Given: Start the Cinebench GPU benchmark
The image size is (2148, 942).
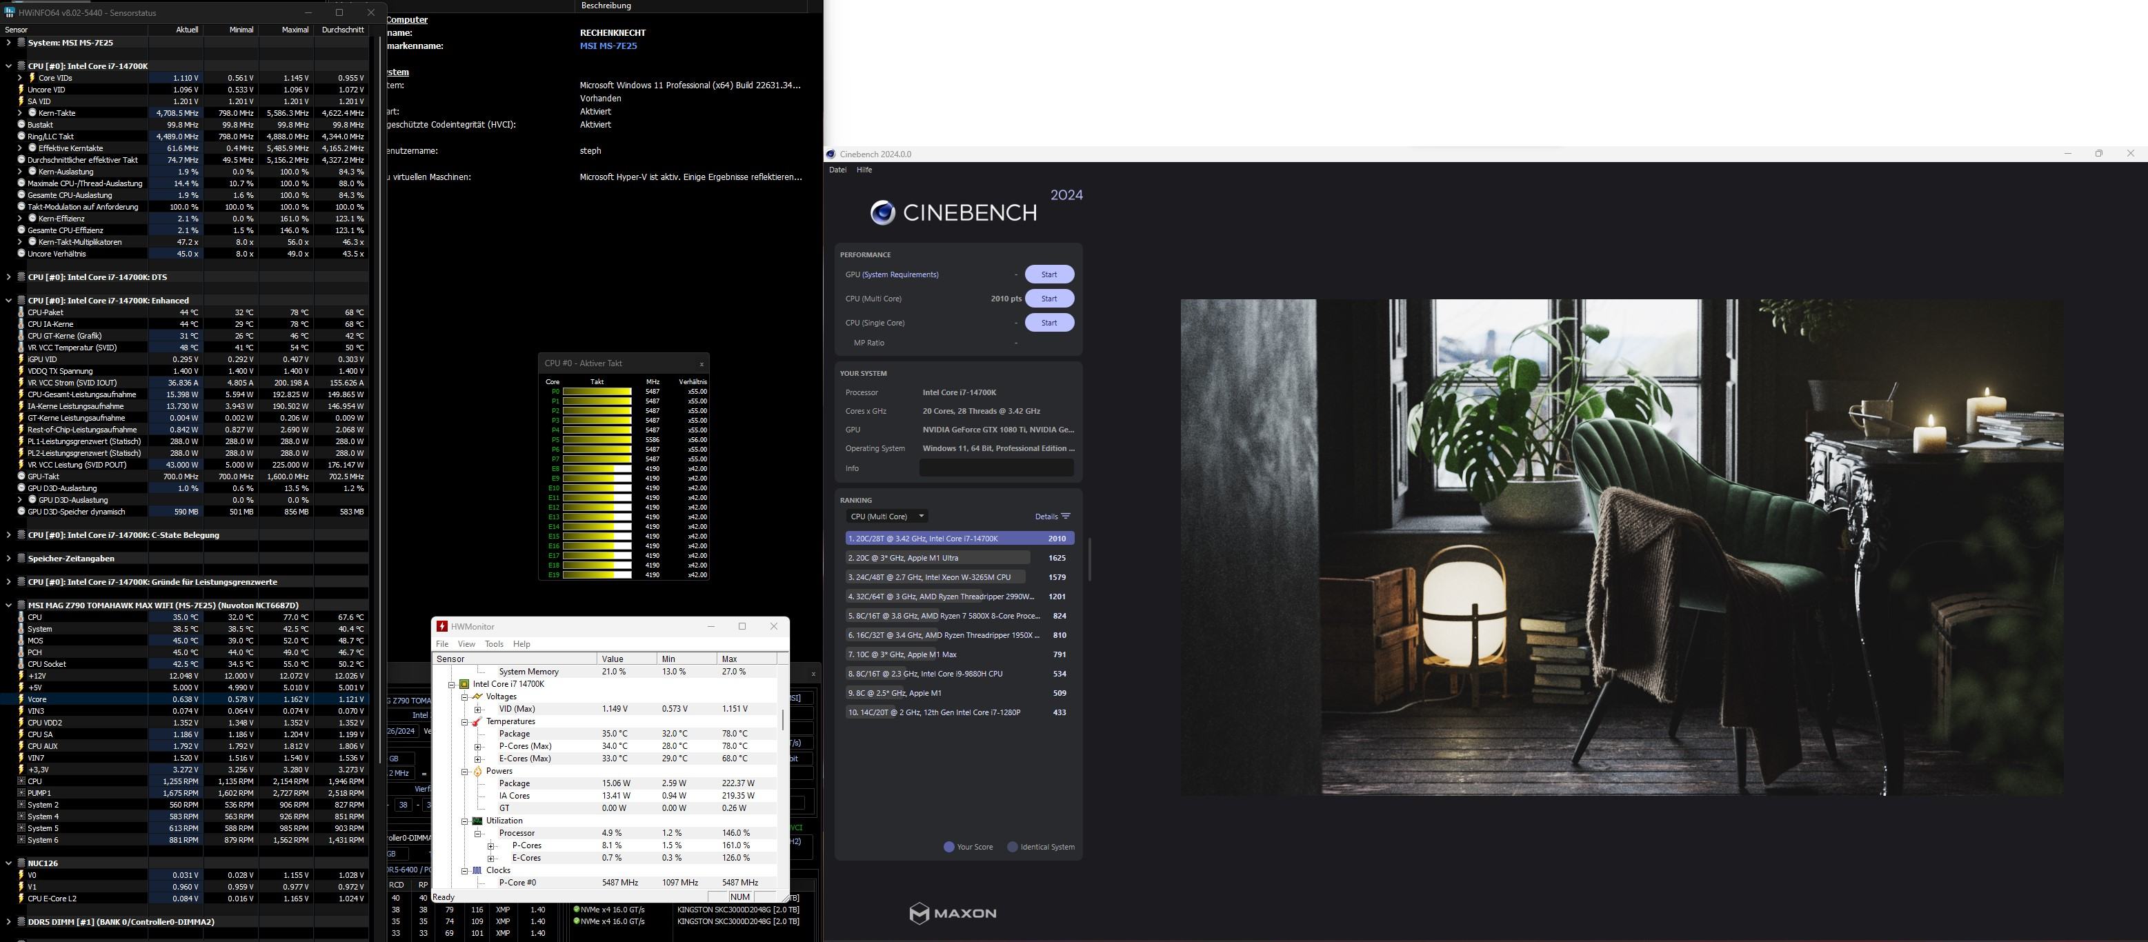Looking at the screenshot, I should pyautogui.click(x=1049, y=274).
